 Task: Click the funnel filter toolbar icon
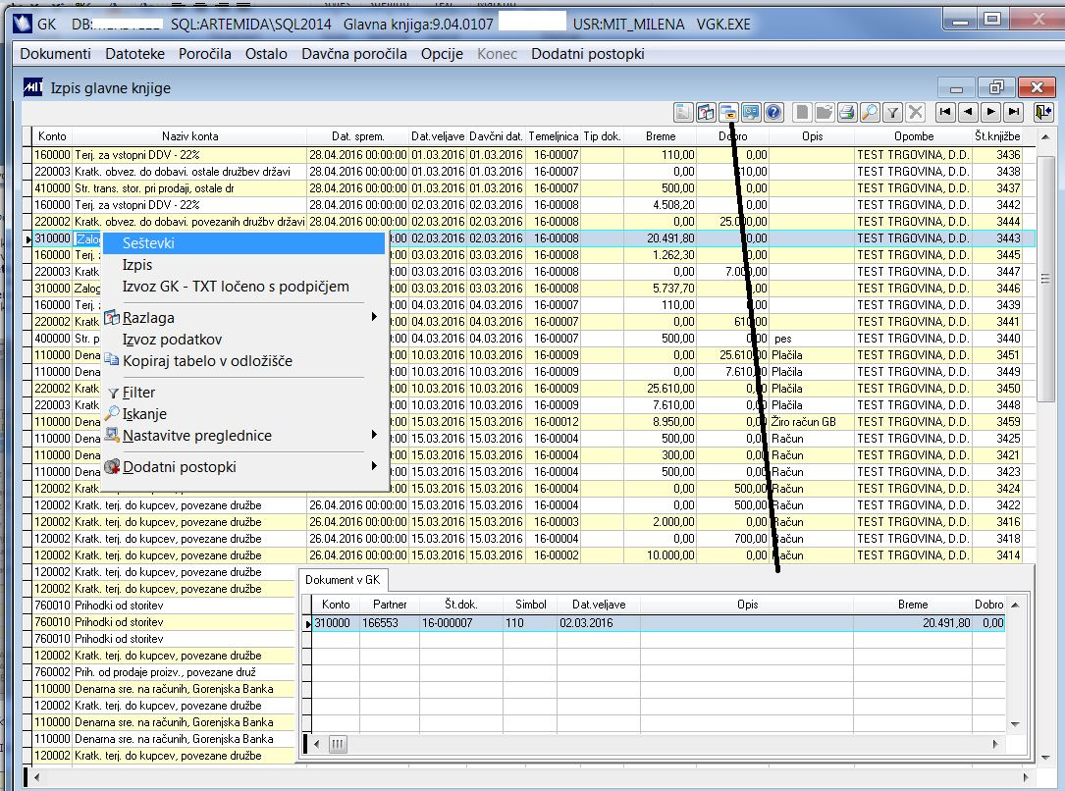(893, 112)
